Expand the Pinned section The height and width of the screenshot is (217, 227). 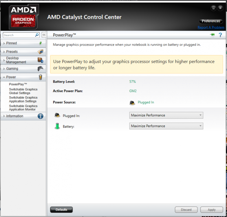(x=23, y=43)
